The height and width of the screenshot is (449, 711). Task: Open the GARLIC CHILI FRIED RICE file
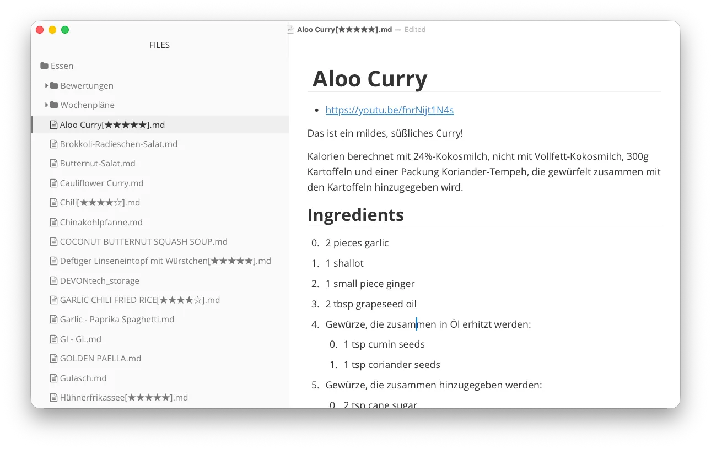pos(139,300)
